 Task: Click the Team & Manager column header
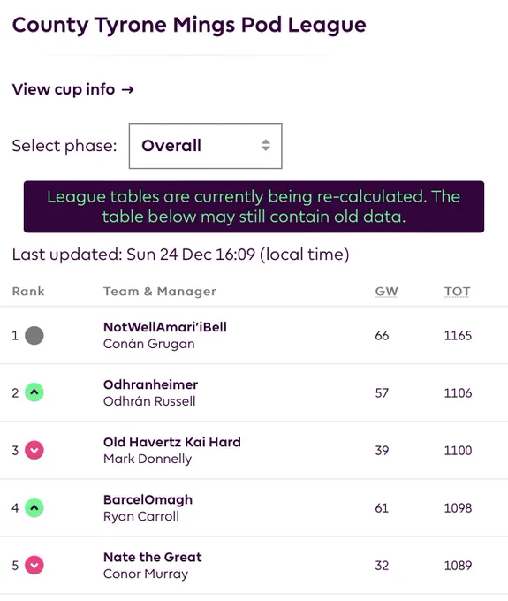point(160,292)
